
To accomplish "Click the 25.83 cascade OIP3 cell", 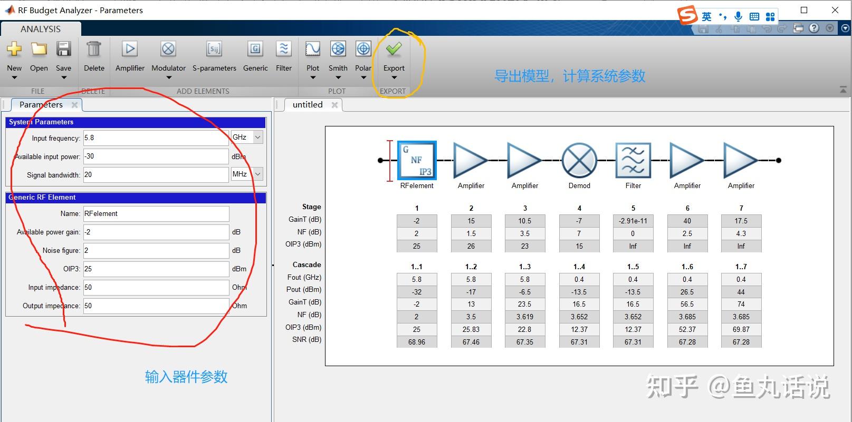I will coord(471,329).
